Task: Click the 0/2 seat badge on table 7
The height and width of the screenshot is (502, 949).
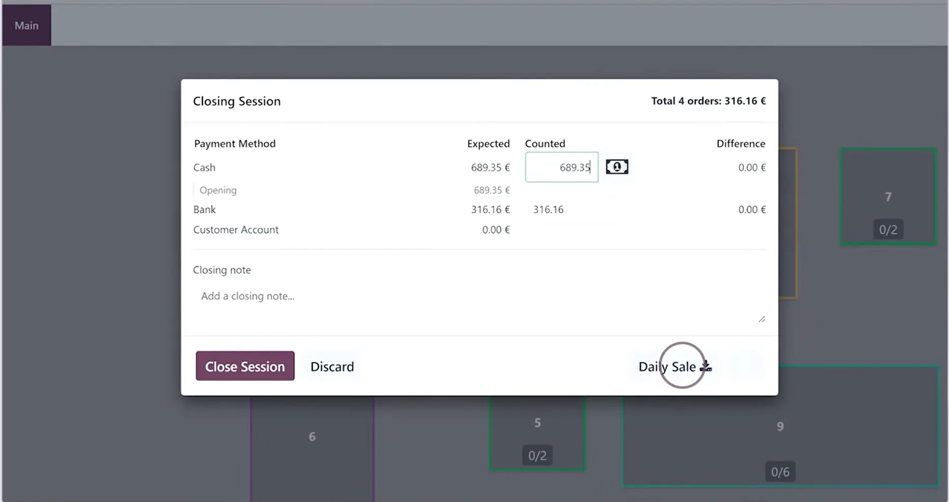Action: pos(888,230)
